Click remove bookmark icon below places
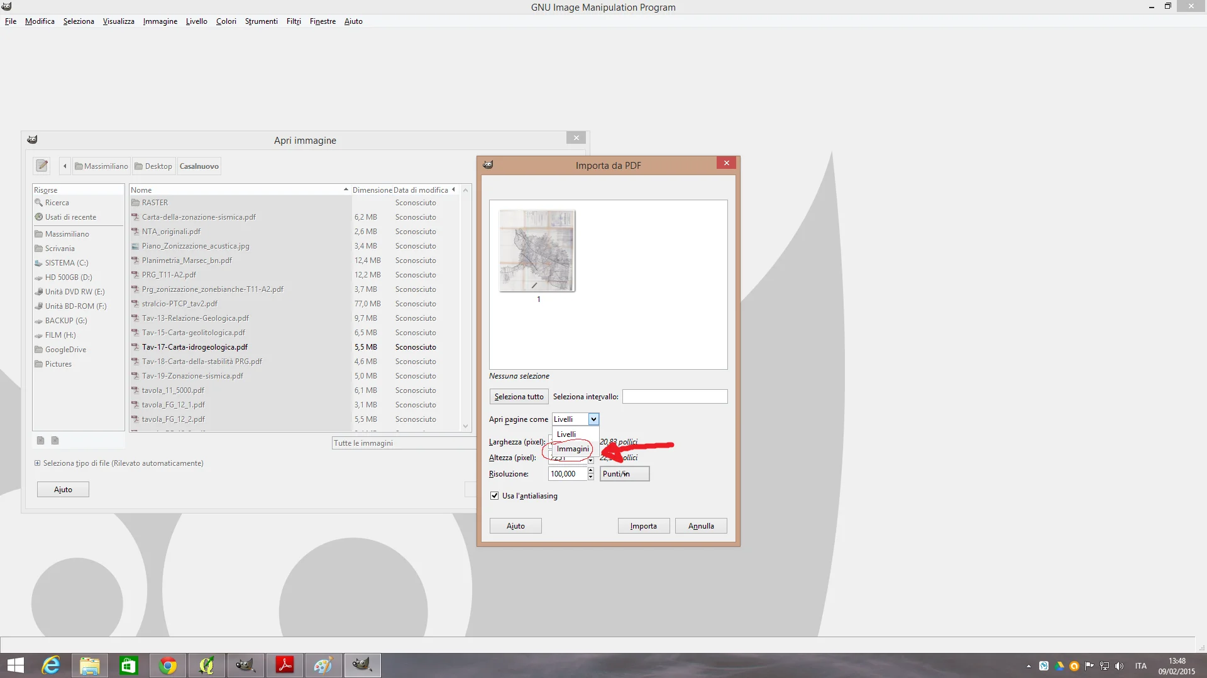Screen dimensions: 1207x678 pyautogui.click(x=55, y=441)
